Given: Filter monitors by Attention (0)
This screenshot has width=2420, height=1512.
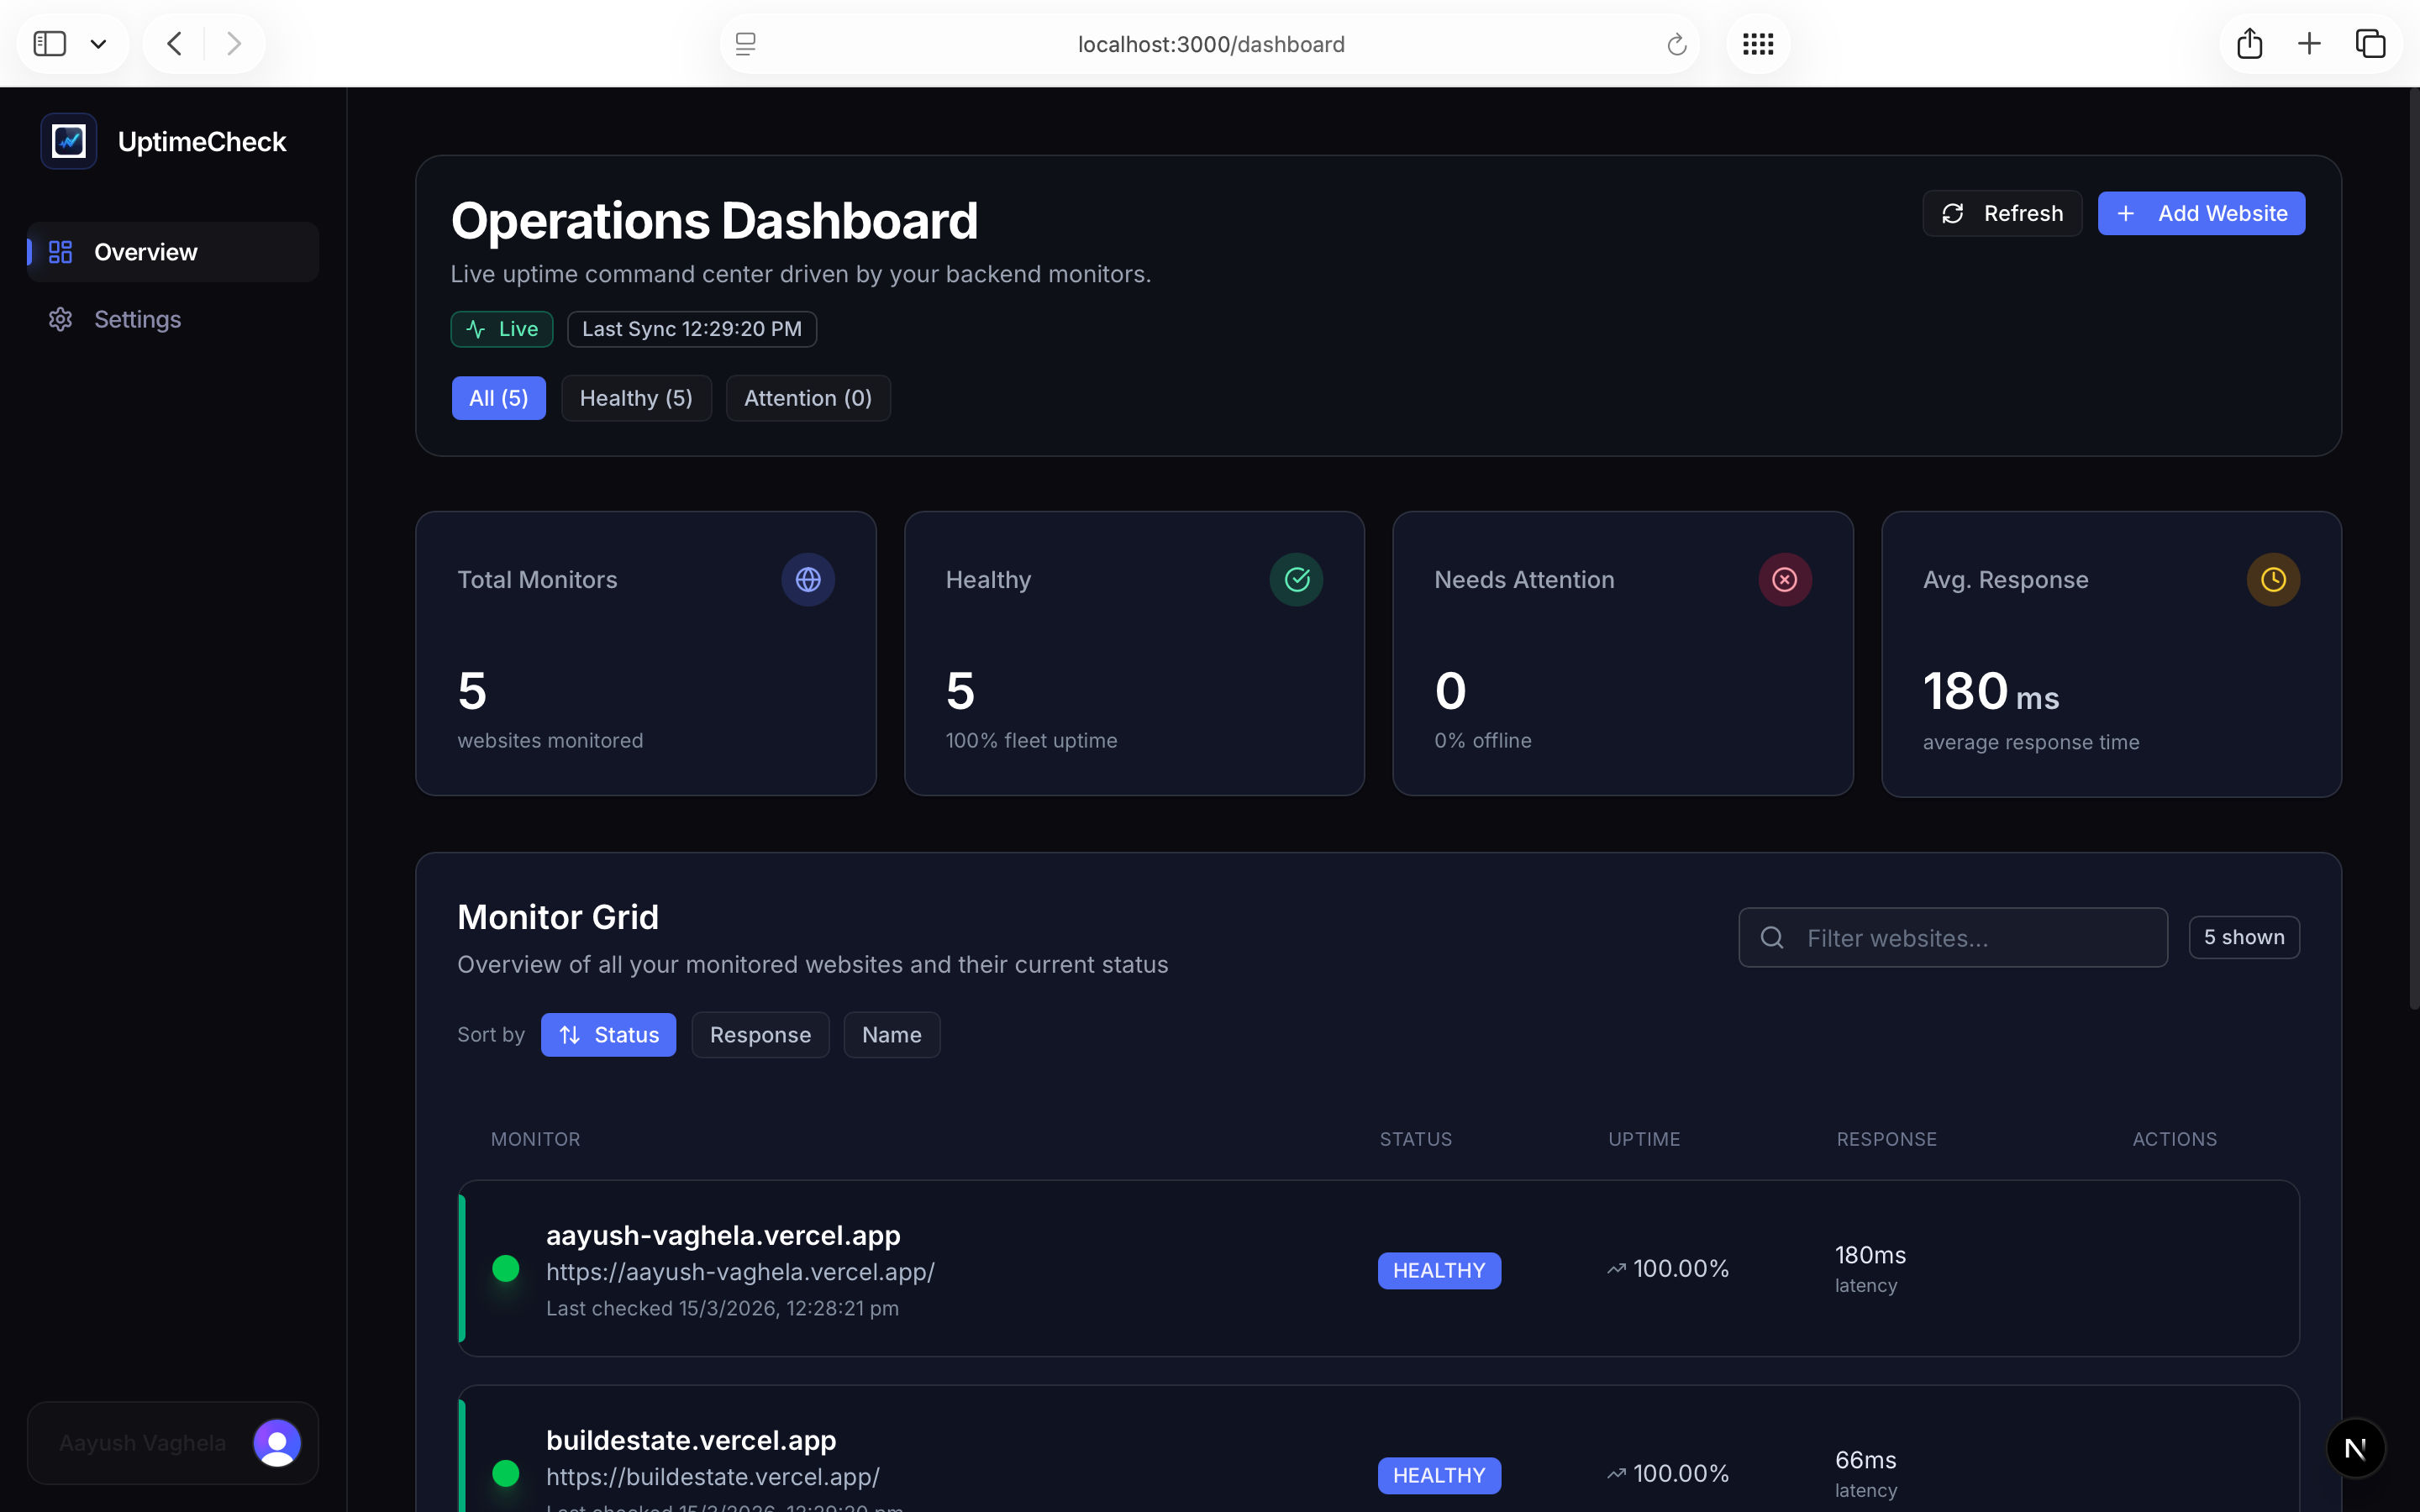Looking at the screenshot, I should (807, 398).
